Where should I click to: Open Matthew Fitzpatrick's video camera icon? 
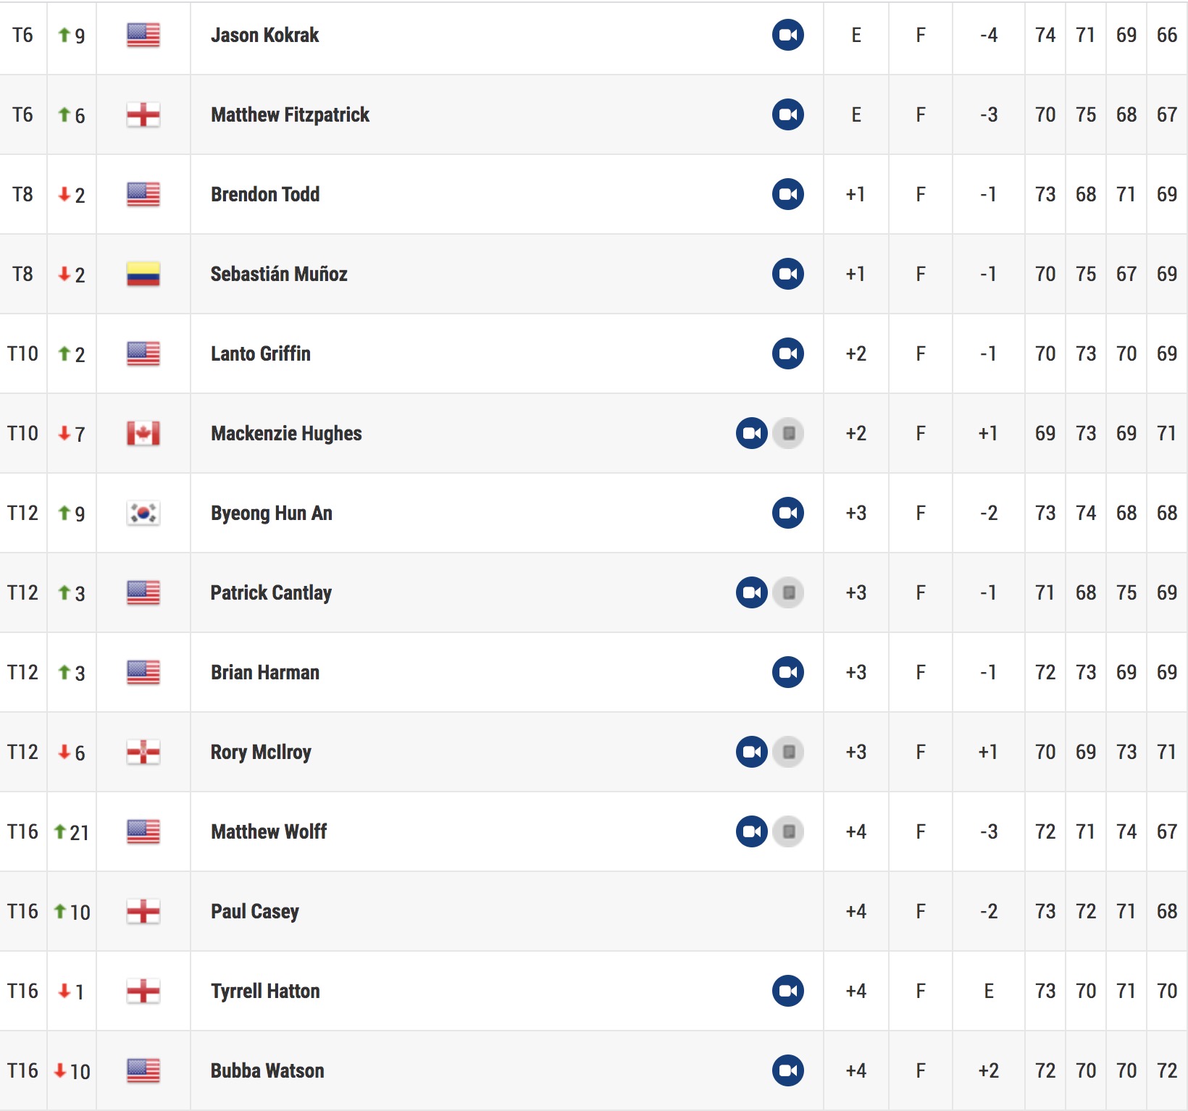coord(788,114)
